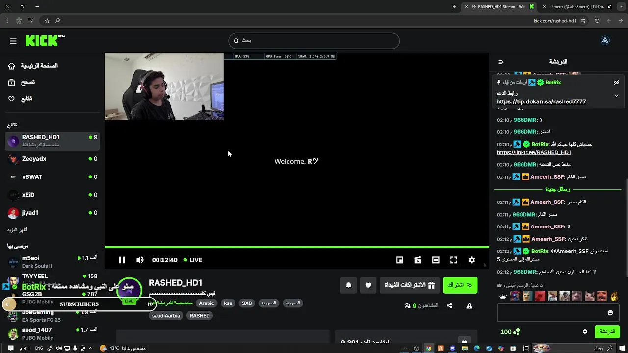Focus the Kick search field

click(314, 41)
